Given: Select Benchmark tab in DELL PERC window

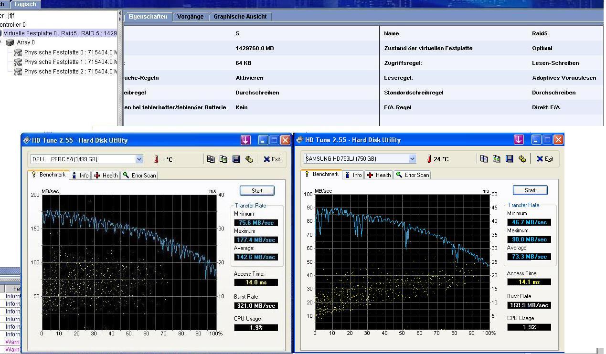Looking at the screenshot, I should pyautogui.click(x=48, y=175).
